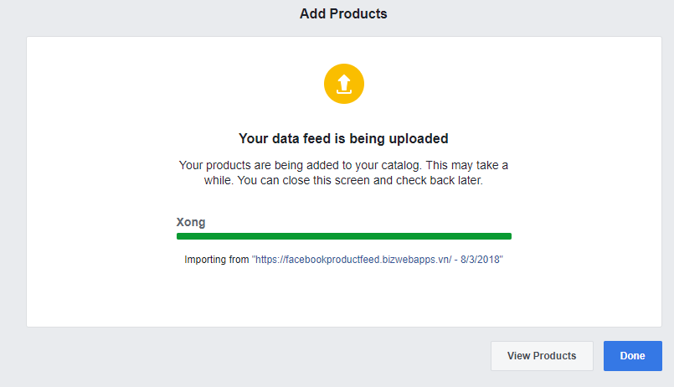Click the yellow upload arrow icon
Viewport: 674px width, 387px height.
click(x=344, y=84)
